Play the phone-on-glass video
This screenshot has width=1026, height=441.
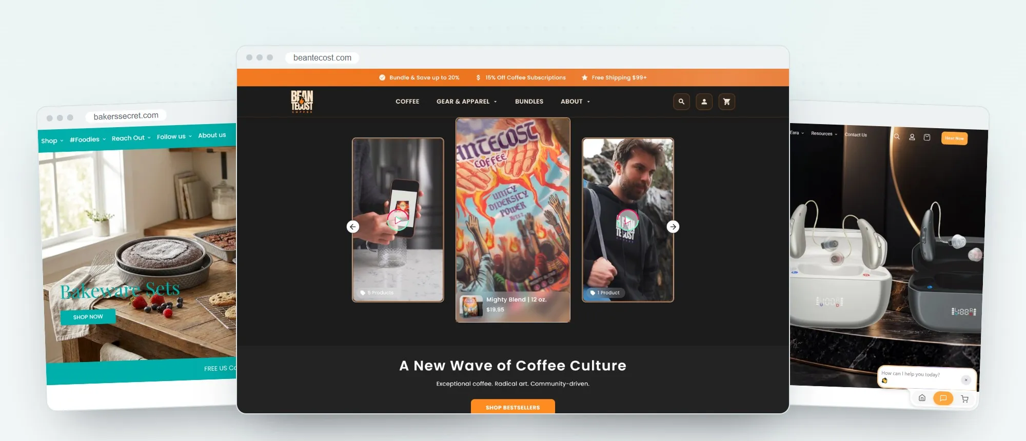398,220
